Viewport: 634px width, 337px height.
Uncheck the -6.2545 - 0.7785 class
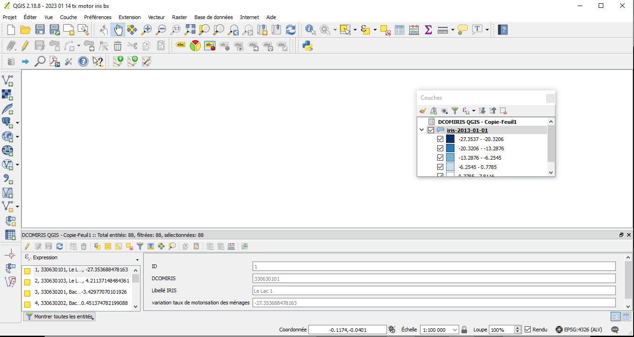[x=440, y=167]
